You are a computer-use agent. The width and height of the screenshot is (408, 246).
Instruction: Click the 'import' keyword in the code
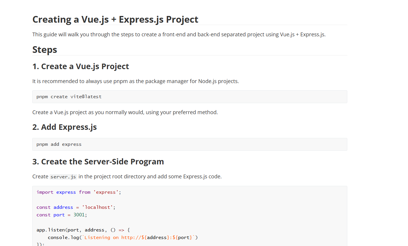point(45,192)
